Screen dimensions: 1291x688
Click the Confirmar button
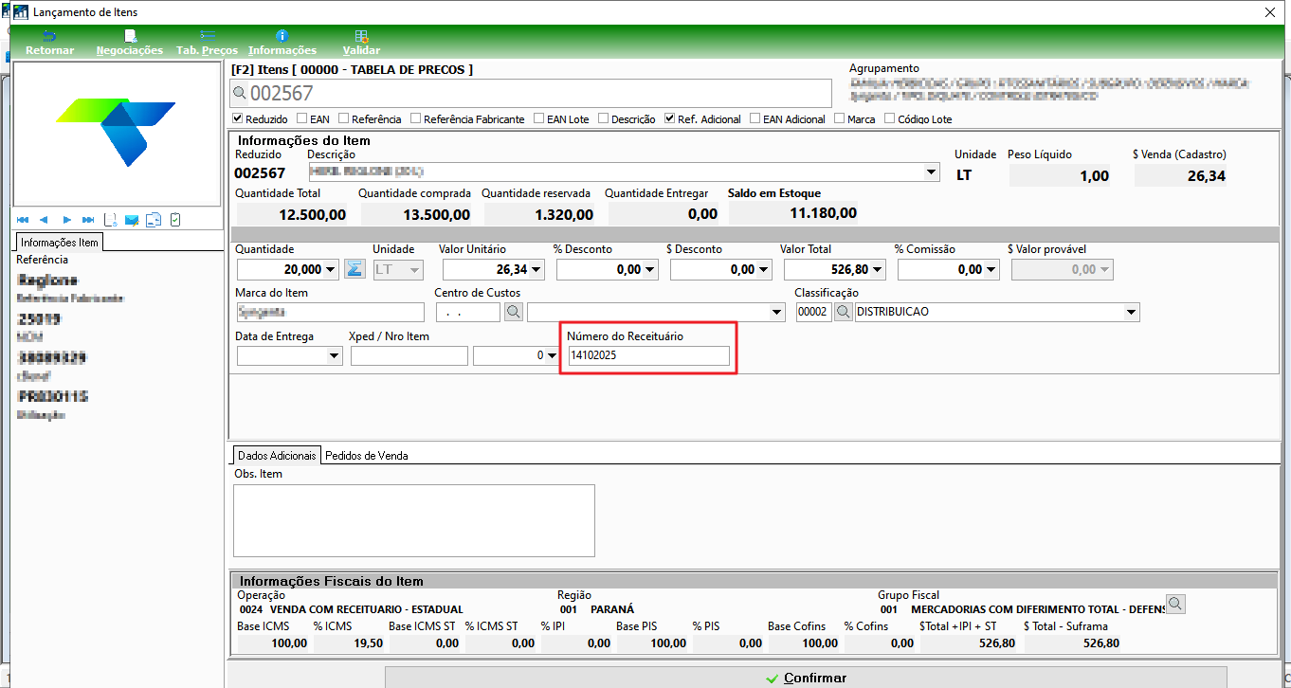(806, 678)
